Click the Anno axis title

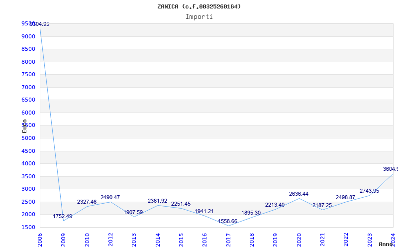(x=386, y=244)
